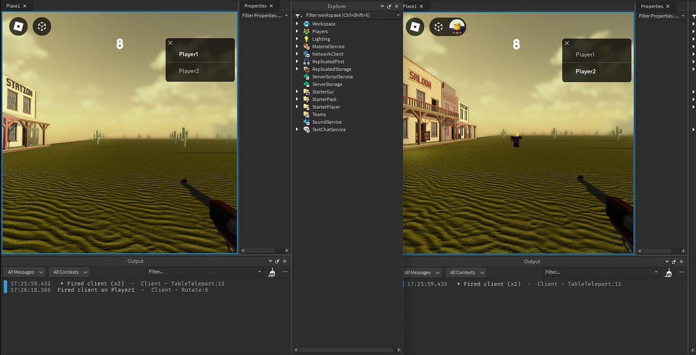Select the right Place1 tab

[411, 6]
